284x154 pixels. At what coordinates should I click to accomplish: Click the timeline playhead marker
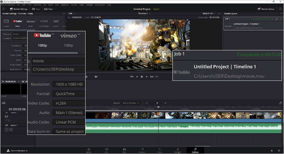[x=158, y=107]
